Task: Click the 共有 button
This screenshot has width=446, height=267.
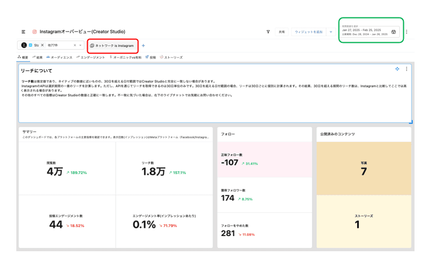Action: click(x=282, y=32)
